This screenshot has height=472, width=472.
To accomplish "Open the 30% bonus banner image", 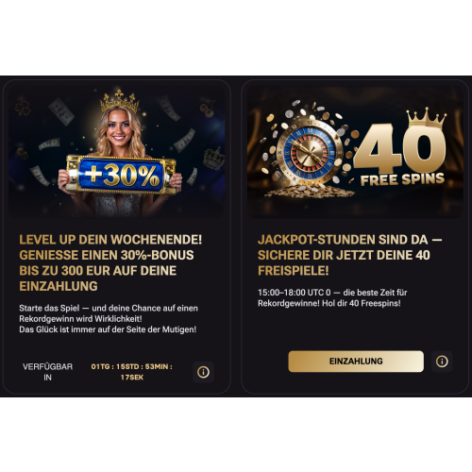I will point(117,152).
